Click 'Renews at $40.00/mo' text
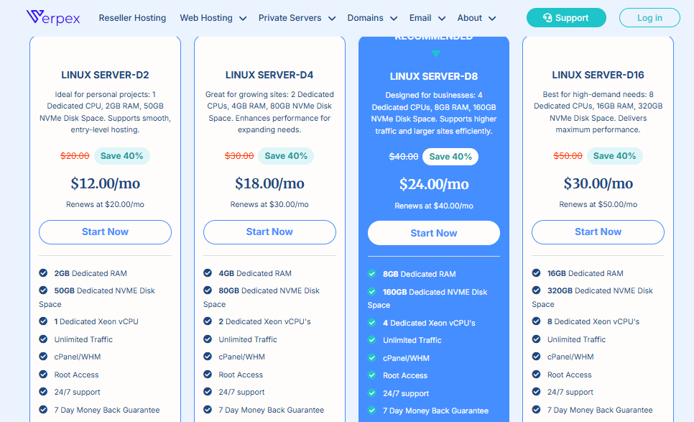The height and width of the screenshot is (422, 694). 434,206
